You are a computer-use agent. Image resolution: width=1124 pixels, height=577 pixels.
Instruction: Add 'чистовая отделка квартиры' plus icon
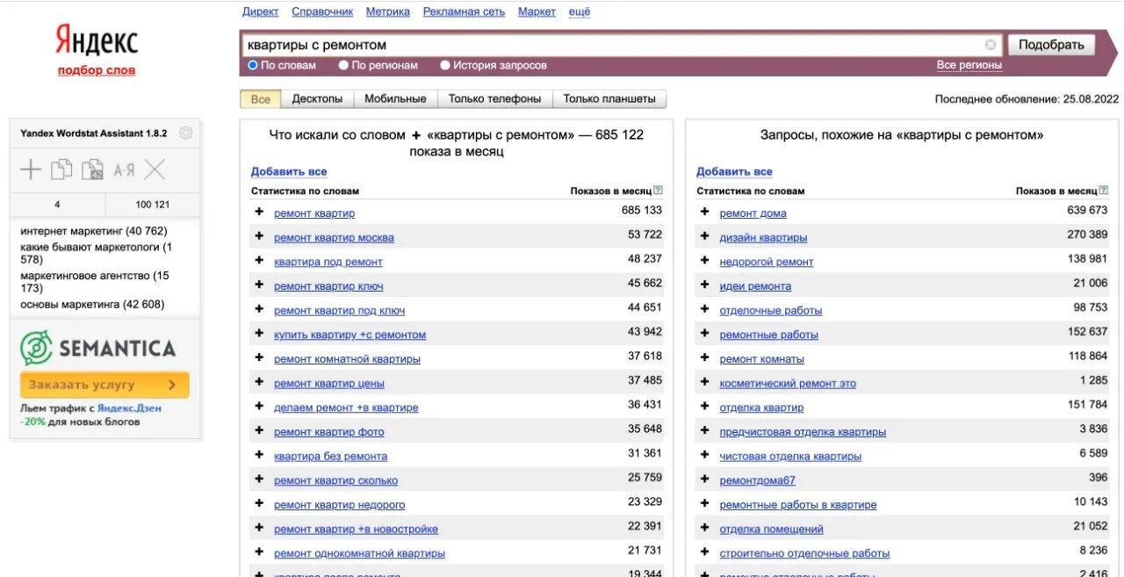tap(704, 455)
